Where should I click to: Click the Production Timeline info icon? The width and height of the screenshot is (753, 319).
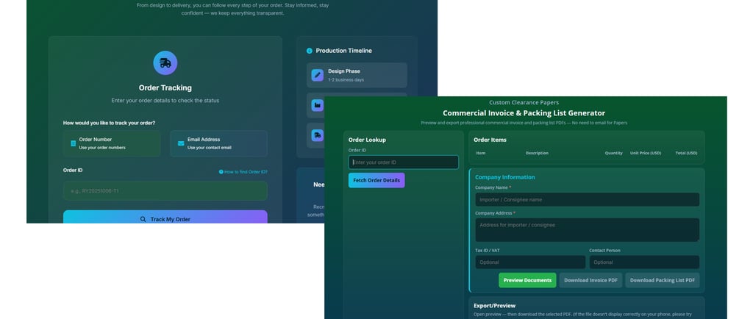310,51
